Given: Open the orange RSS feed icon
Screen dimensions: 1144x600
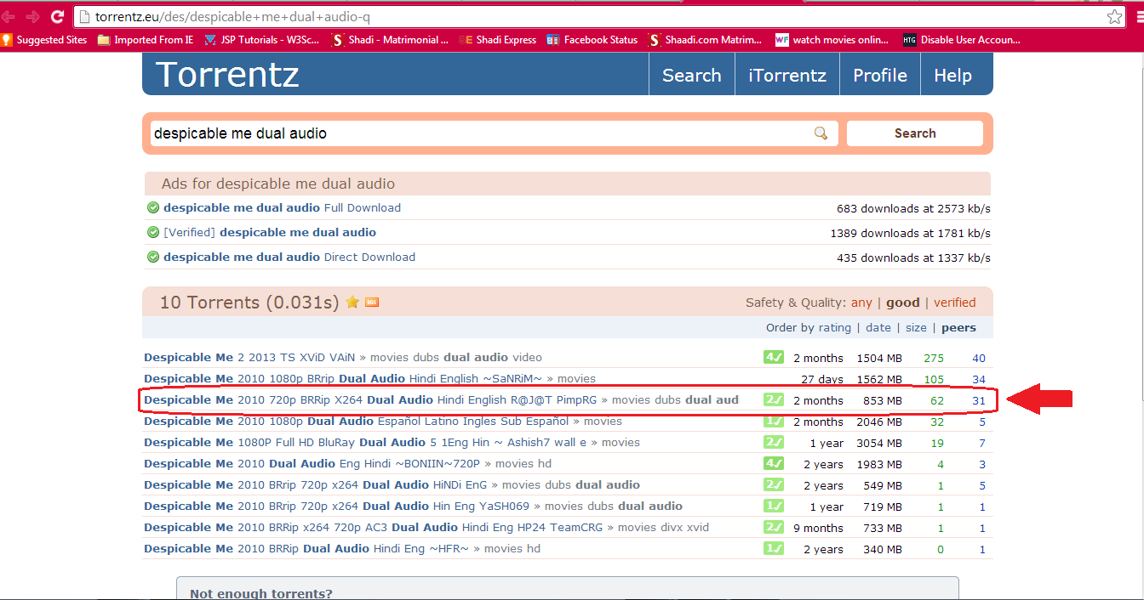Looking at the screenshot, I should pyautogui.click(x=372, y=303).
